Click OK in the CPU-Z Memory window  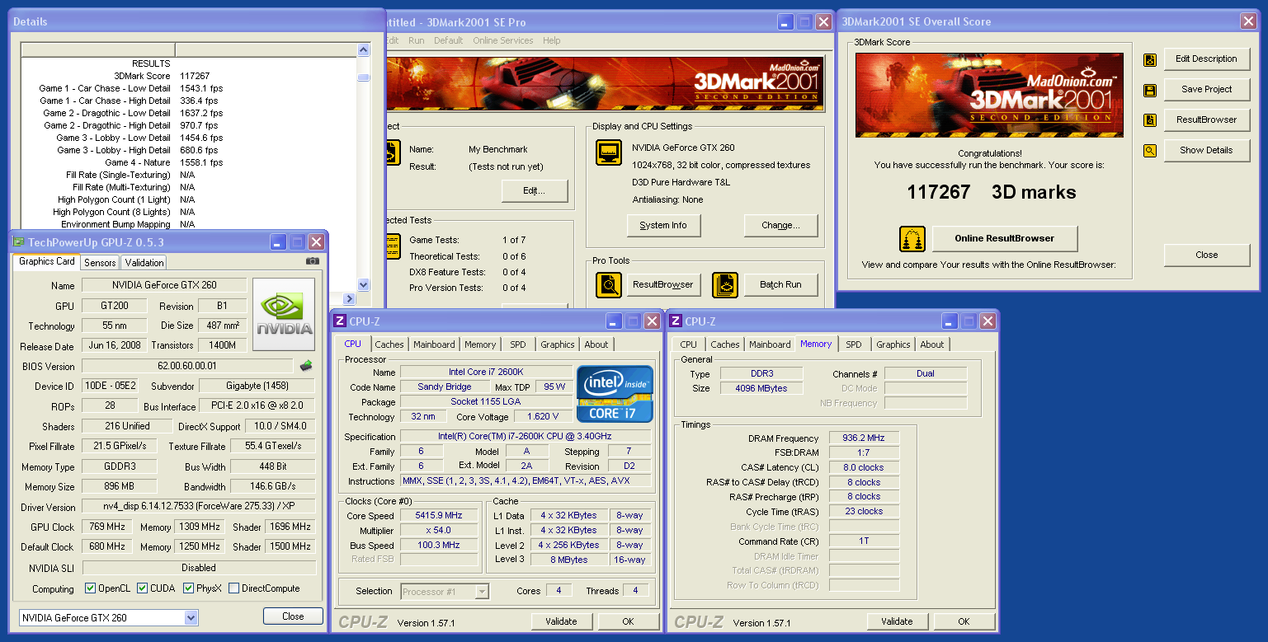coord(964,621)
